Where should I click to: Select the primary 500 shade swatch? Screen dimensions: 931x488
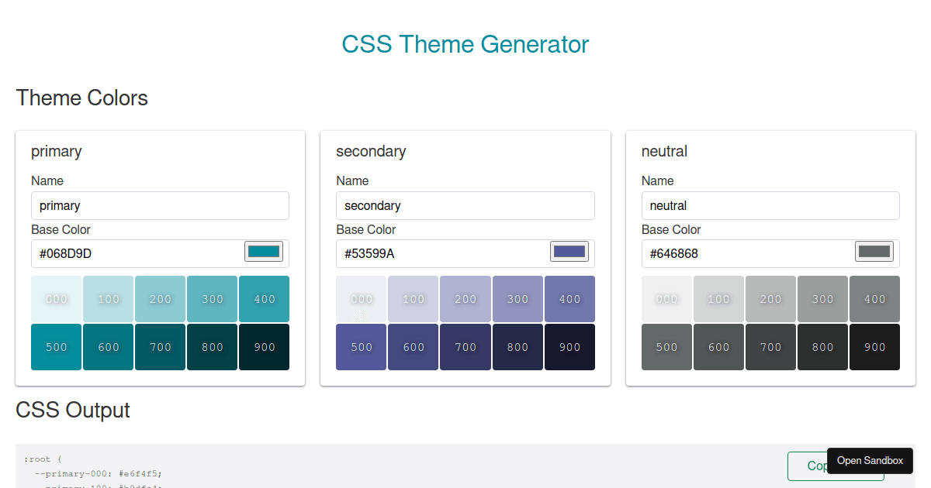[x=56, y=346]
